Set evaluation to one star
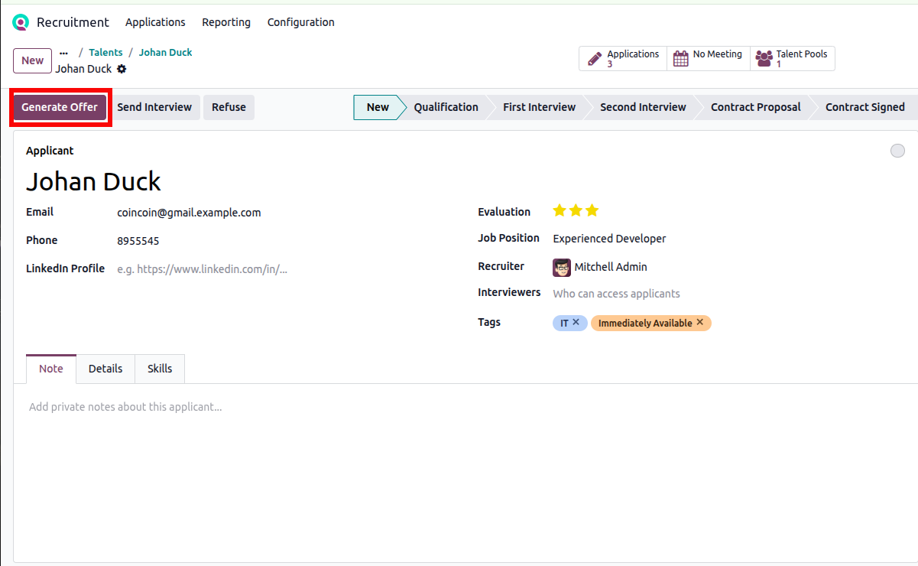The width and height of the screenshot is (918, 566). (x=560, y=210)
